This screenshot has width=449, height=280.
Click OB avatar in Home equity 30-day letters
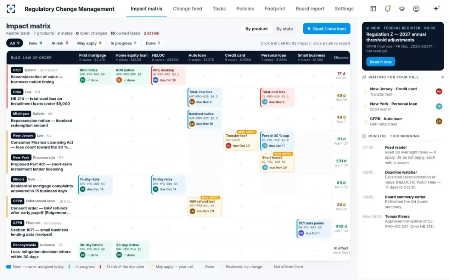(119, 255)
